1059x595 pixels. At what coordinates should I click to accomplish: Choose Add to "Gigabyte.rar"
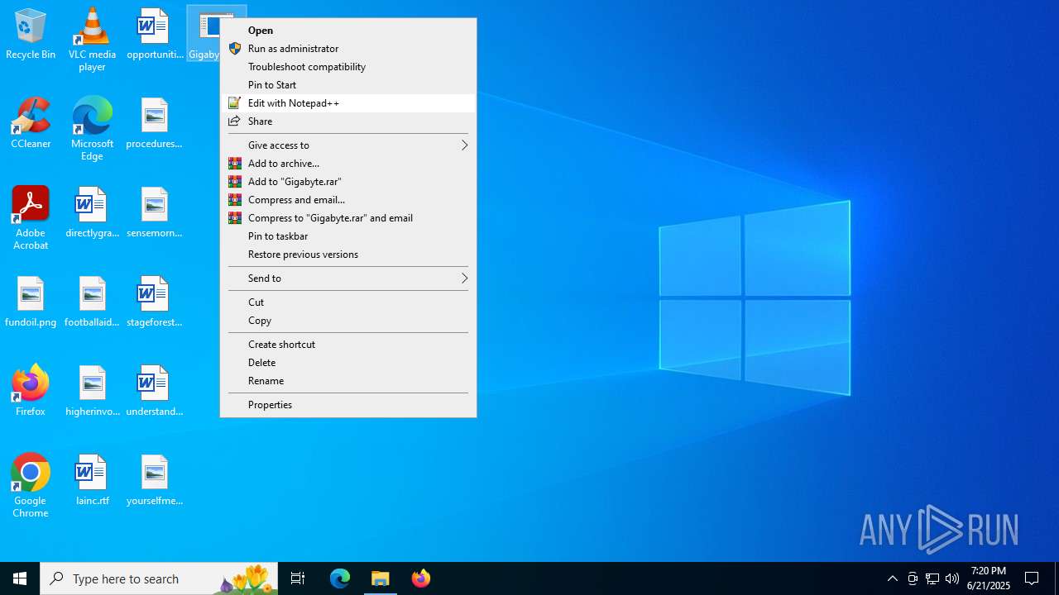tap(348, 182)
